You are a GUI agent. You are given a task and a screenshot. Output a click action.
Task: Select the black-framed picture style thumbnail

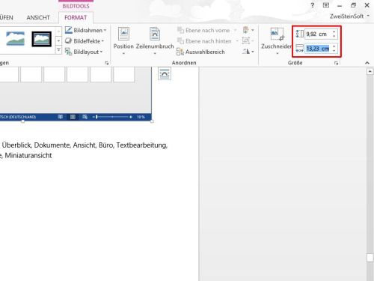coord(42,39)
